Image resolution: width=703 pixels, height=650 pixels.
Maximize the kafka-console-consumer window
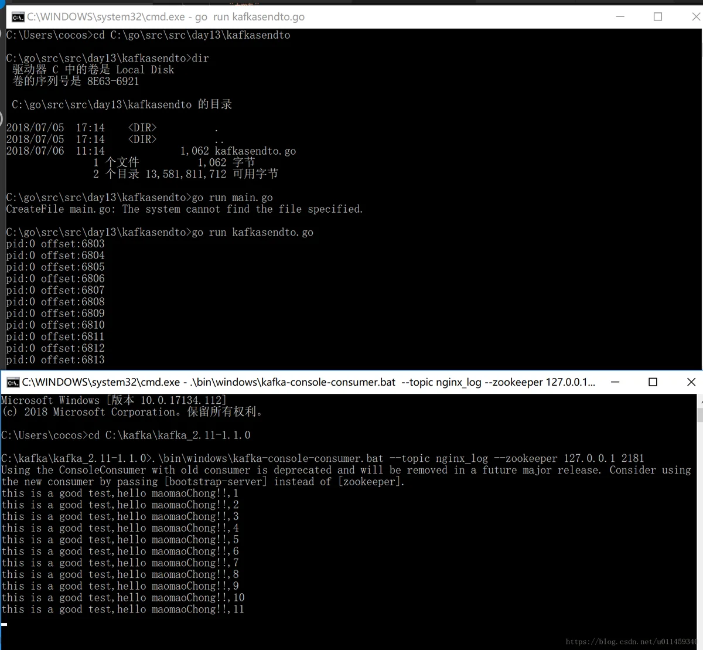[653, 382]
